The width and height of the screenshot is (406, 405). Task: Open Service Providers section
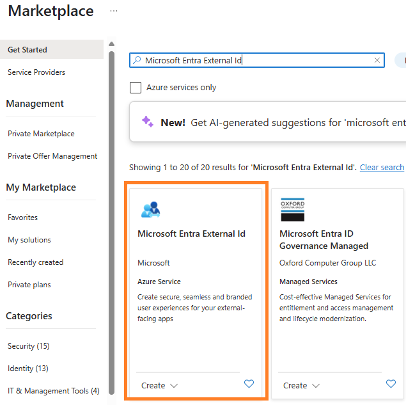point(36,72)
